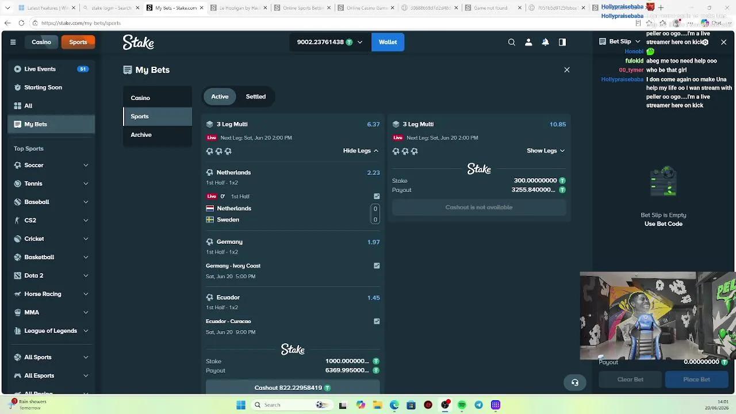This screenshot has width=736, height=414.
Task: Close the My Bets dialog
Action: point(567,70)
